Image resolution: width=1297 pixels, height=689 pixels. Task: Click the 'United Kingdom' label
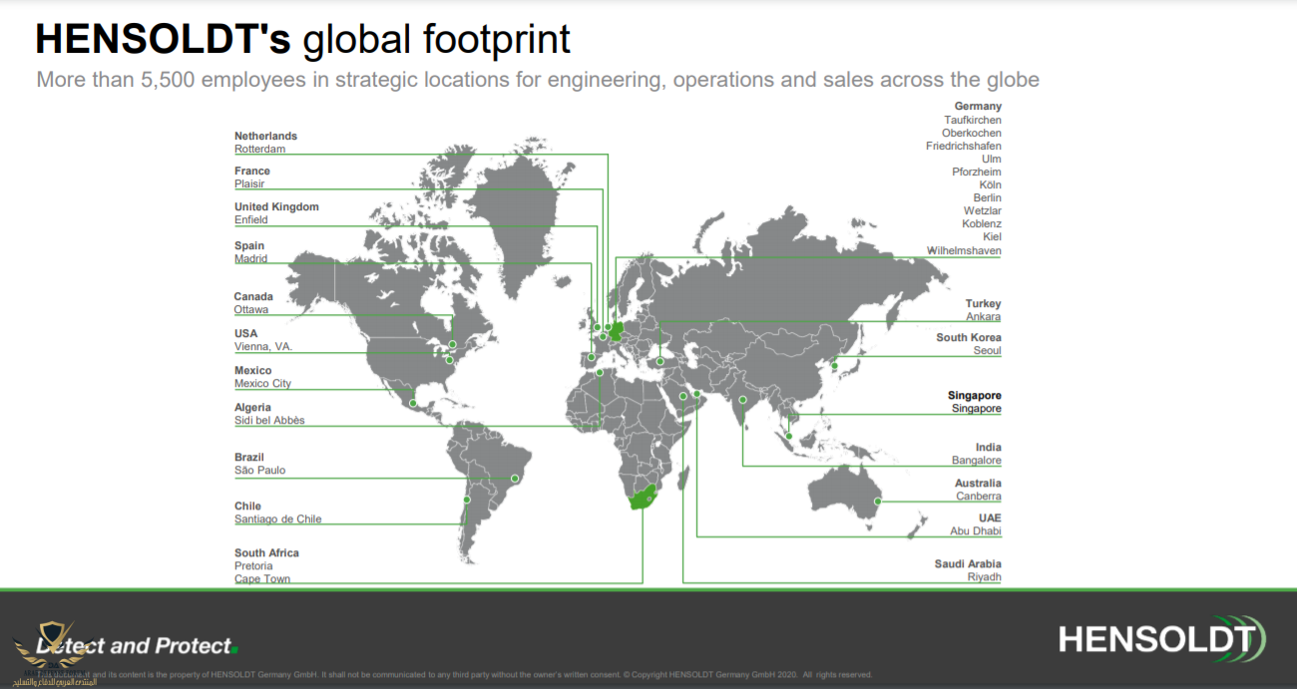[276, 206]
